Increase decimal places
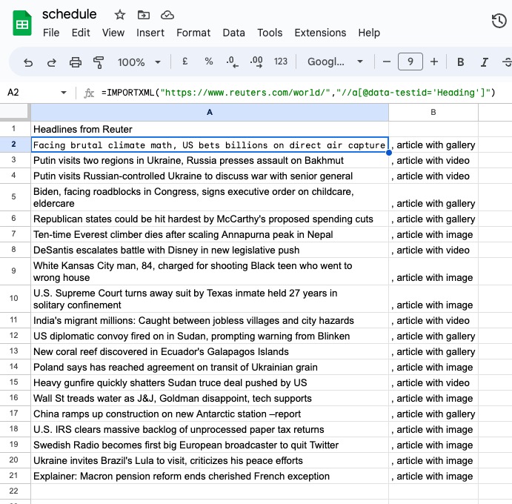This screenshot has height=504, width=512. click(256, 62)
